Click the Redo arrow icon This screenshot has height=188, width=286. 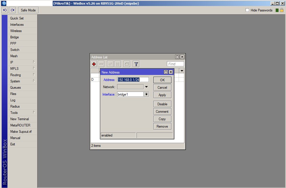click(x=12, y=10)
